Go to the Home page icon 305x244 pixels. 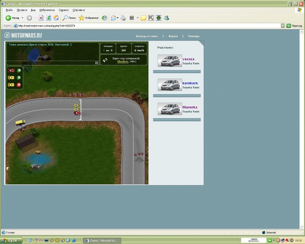tap(56, 18)
